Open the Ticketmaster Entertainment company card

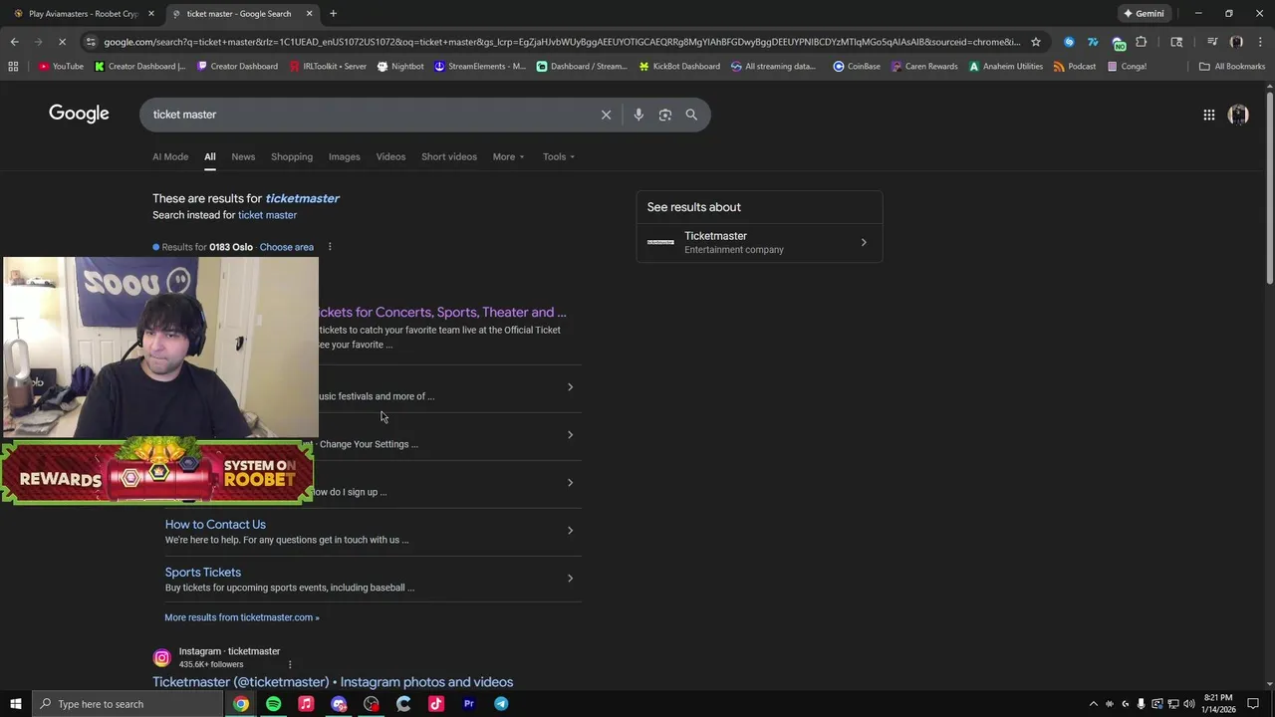pos(759,242)
